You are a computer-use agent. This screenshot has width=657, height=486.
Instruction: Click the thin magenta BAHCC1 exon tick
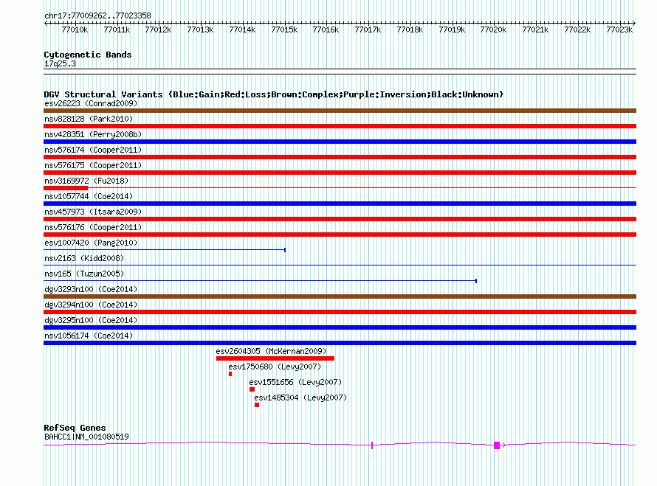[x=372, y=445]
